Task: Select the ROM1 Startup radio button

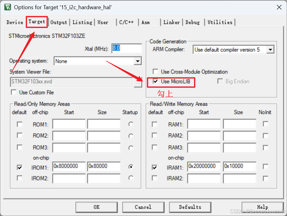Action: (x=131, y=124)
